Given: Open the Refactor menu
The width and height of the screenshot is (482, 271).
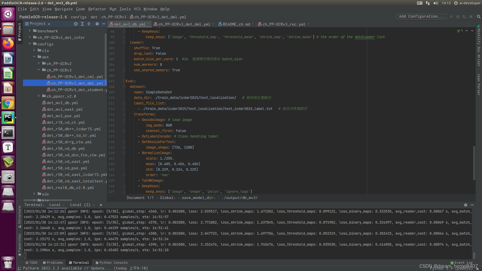Looking at the screenshot, I should click(x=97, y=9).
